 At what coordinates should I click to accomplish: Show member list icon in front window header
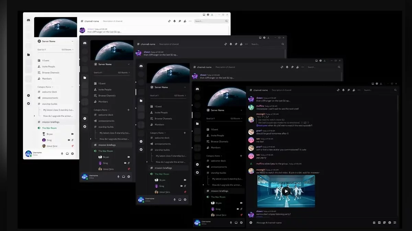pos(354,90)
